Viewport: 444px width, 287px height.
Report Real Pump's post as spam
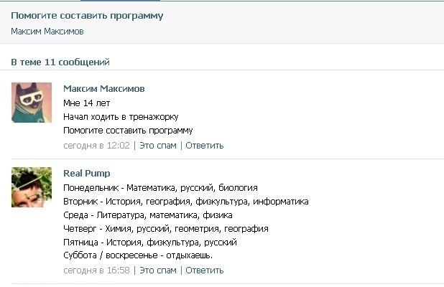pos(157,270)
